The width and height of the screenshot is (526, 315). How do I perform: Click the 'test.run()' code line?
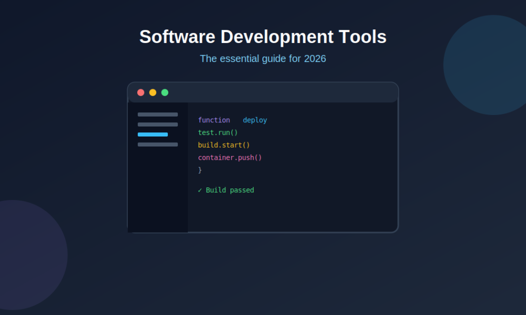click(x=218, y=132)
